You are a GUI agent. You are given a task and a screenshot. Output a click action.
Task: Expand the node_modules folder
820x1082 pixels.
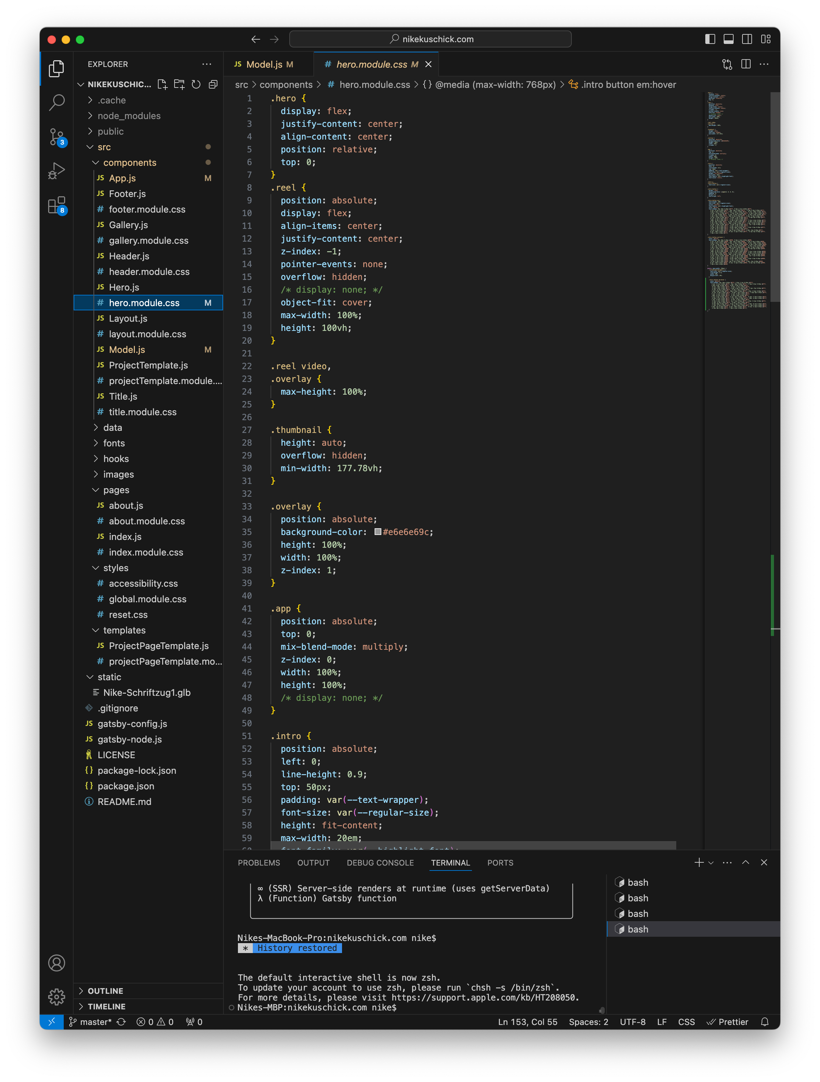pyautogui.click(x=149, y=116)
